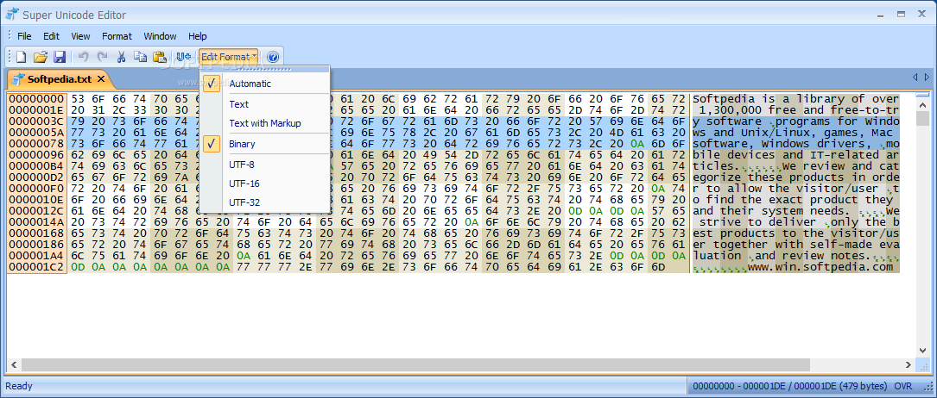
Task: Open a file with the folder icon
Action: 40,57
